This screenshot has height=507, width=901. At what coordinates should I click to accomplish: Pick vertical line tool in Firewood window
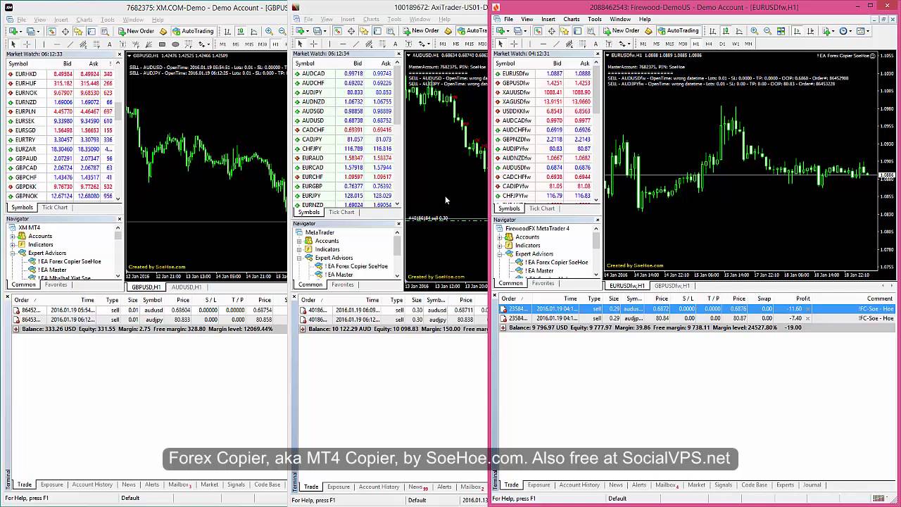tap(530, 44)
